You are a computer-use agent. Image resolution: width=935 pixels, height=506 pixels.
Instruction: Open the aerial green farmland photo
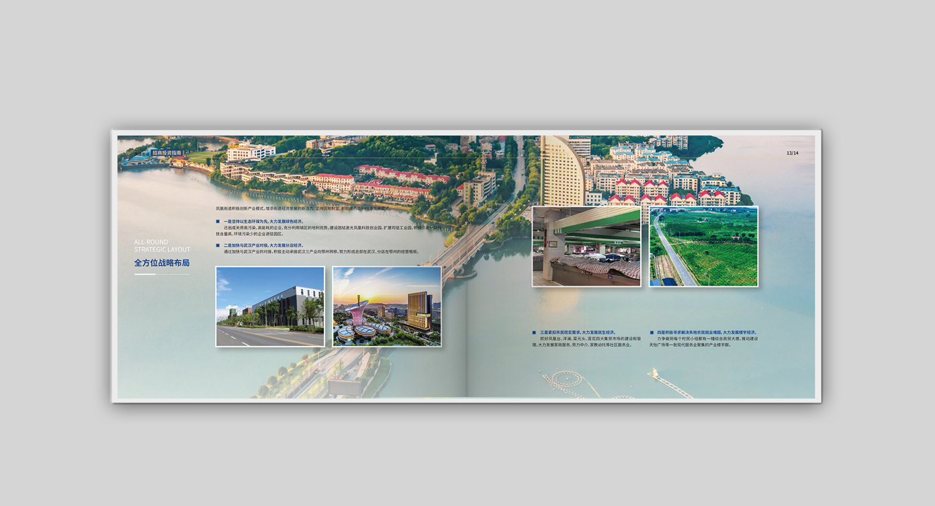[x=703, y=247]
